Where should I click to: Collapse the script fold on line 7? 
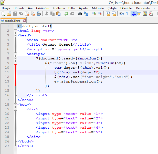point(15,54)
